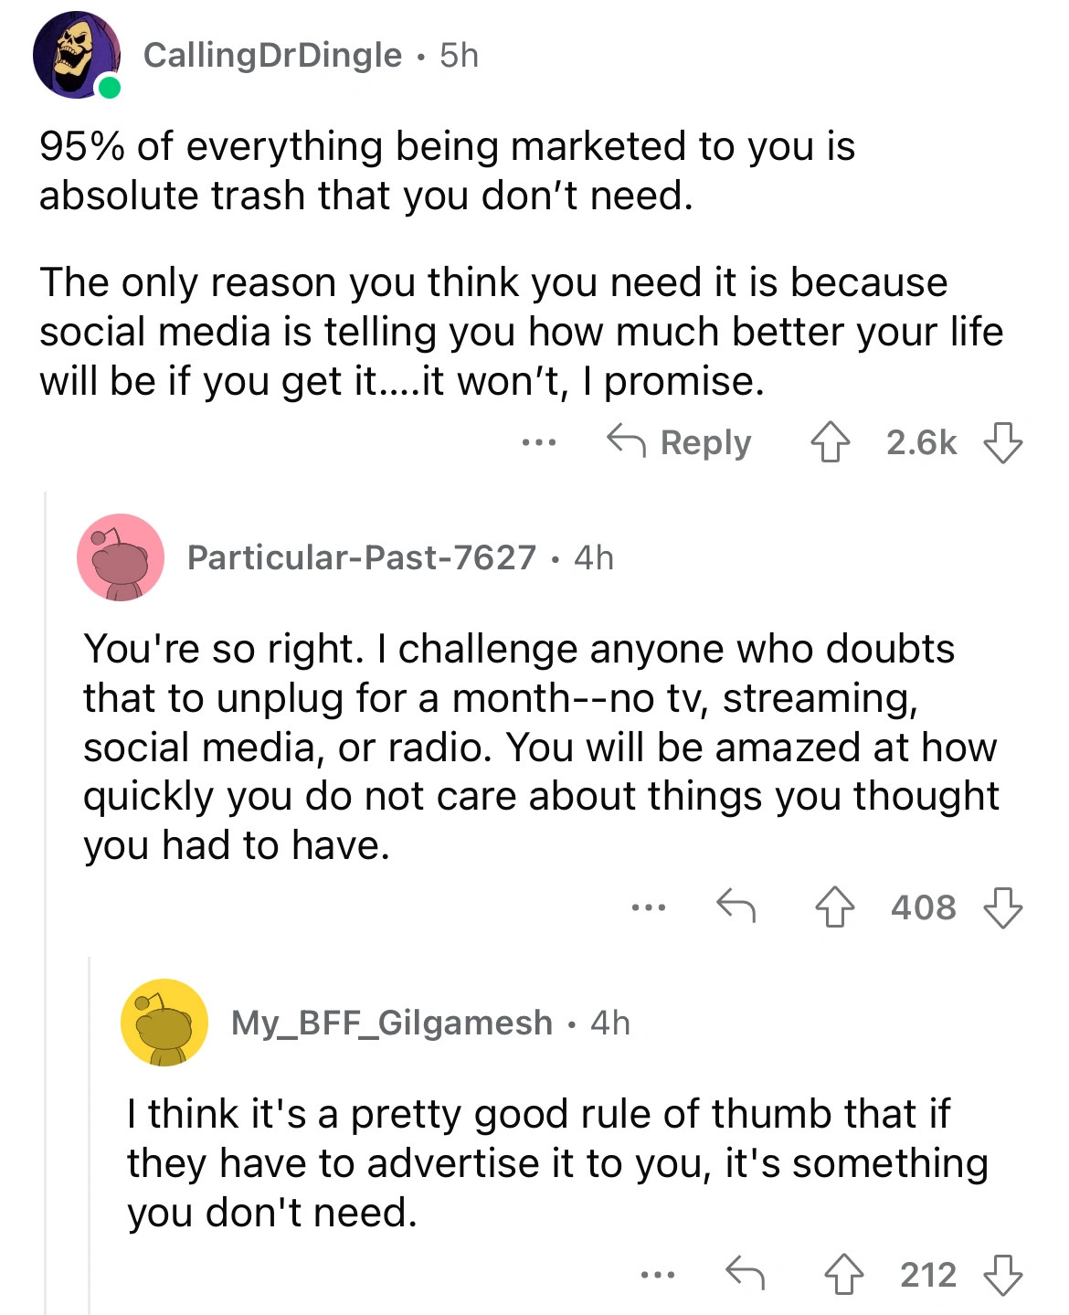Visit CallingDrDingle's profile via username
This screenshot has height=1315, width=1069.
272,56
